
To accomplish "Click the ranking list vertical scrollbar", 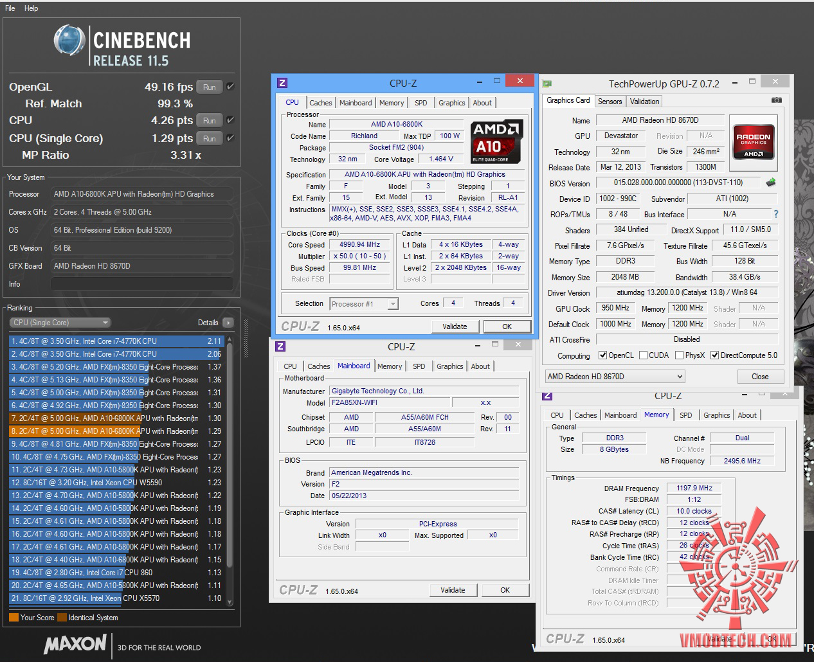I will [x=230, y=470].
